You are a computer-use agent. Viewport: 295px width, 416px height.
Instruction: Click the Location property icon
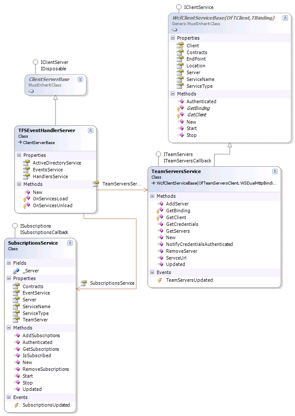tap(180, 66)
